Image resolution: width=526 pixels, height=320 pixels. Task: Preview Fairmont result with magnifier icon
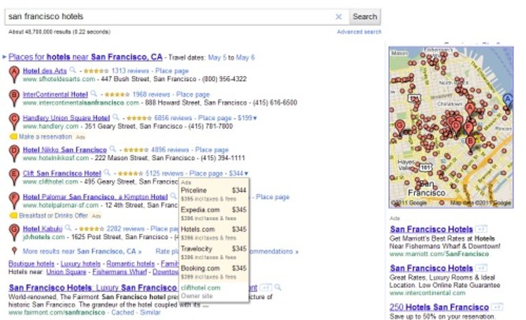(x=278, y=287)
